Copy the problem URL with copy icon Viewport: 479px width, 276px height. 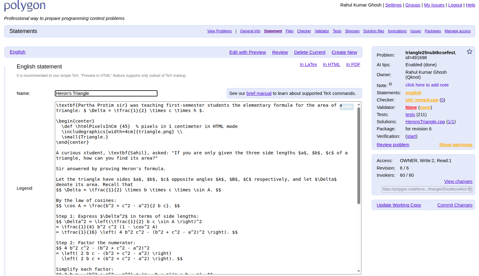tap(470, 189)
